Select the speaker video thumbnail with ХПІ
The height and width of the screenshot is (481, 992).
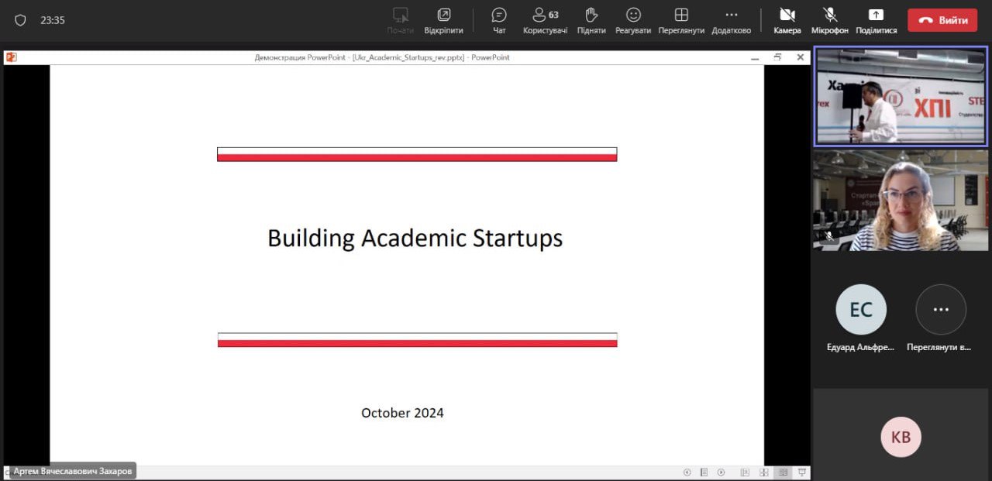(901, 96)
